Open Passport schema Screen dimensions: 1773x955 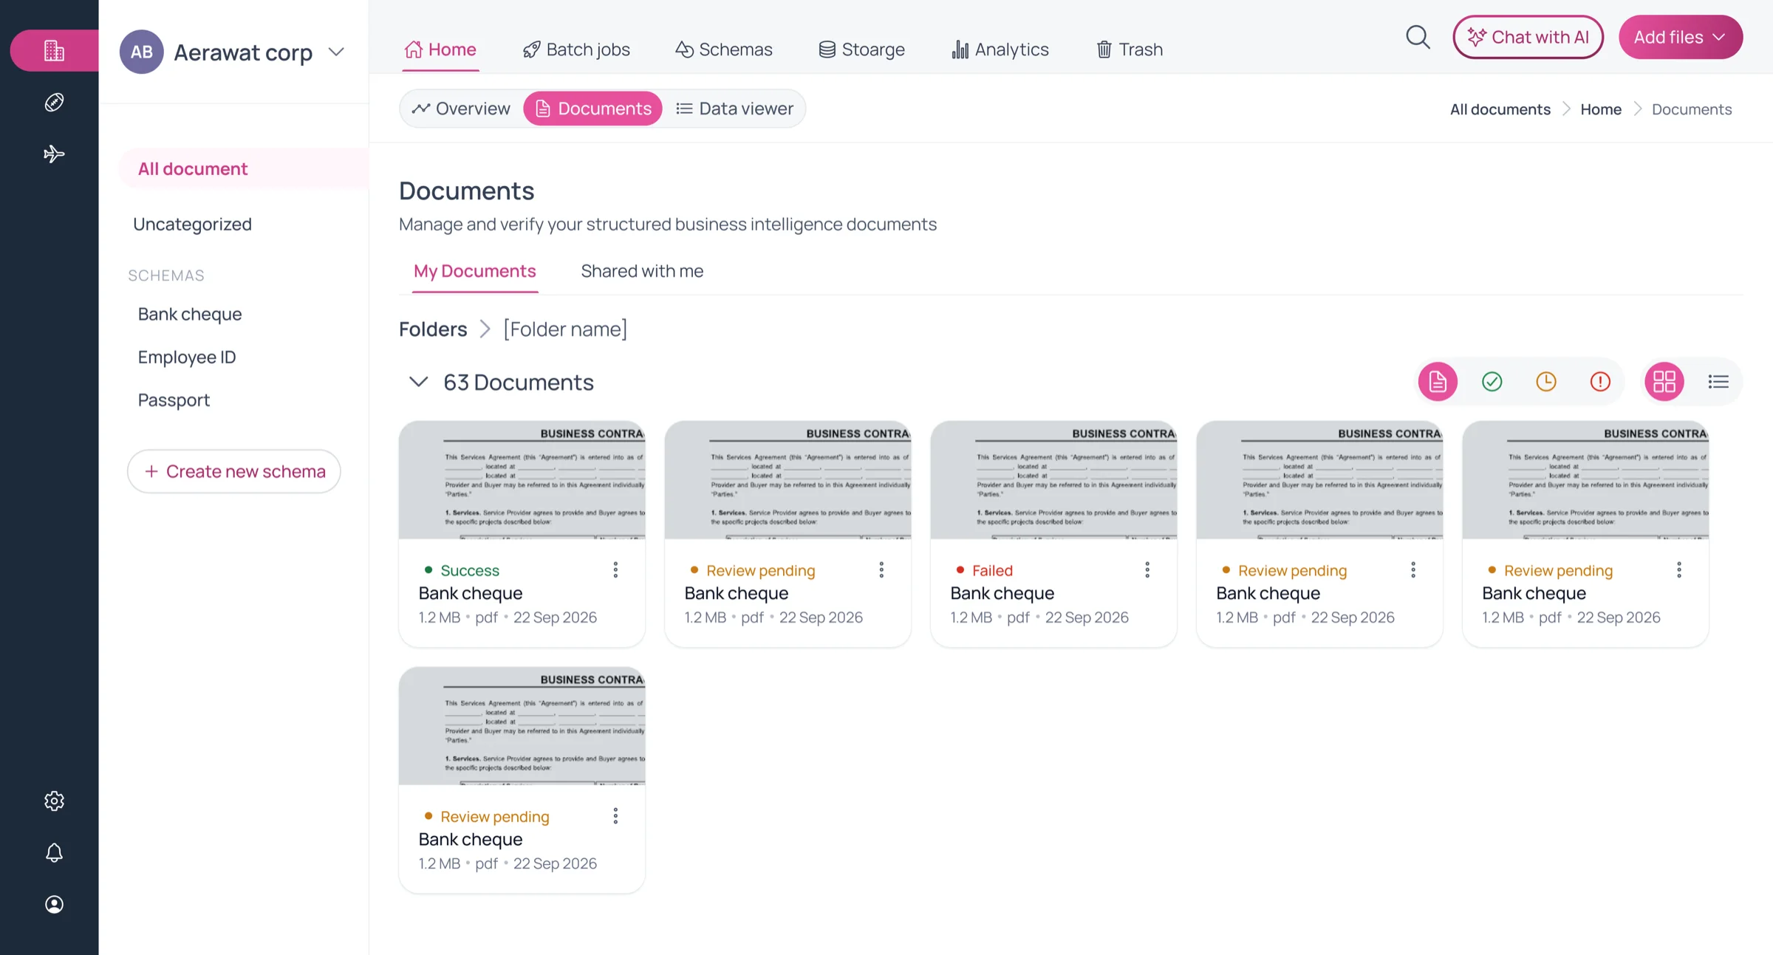[174, 400]
